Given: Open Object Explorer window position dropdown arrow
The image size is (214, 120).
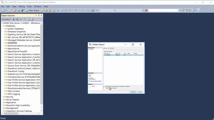Looking at the screenshot, I should click(36, 15).
